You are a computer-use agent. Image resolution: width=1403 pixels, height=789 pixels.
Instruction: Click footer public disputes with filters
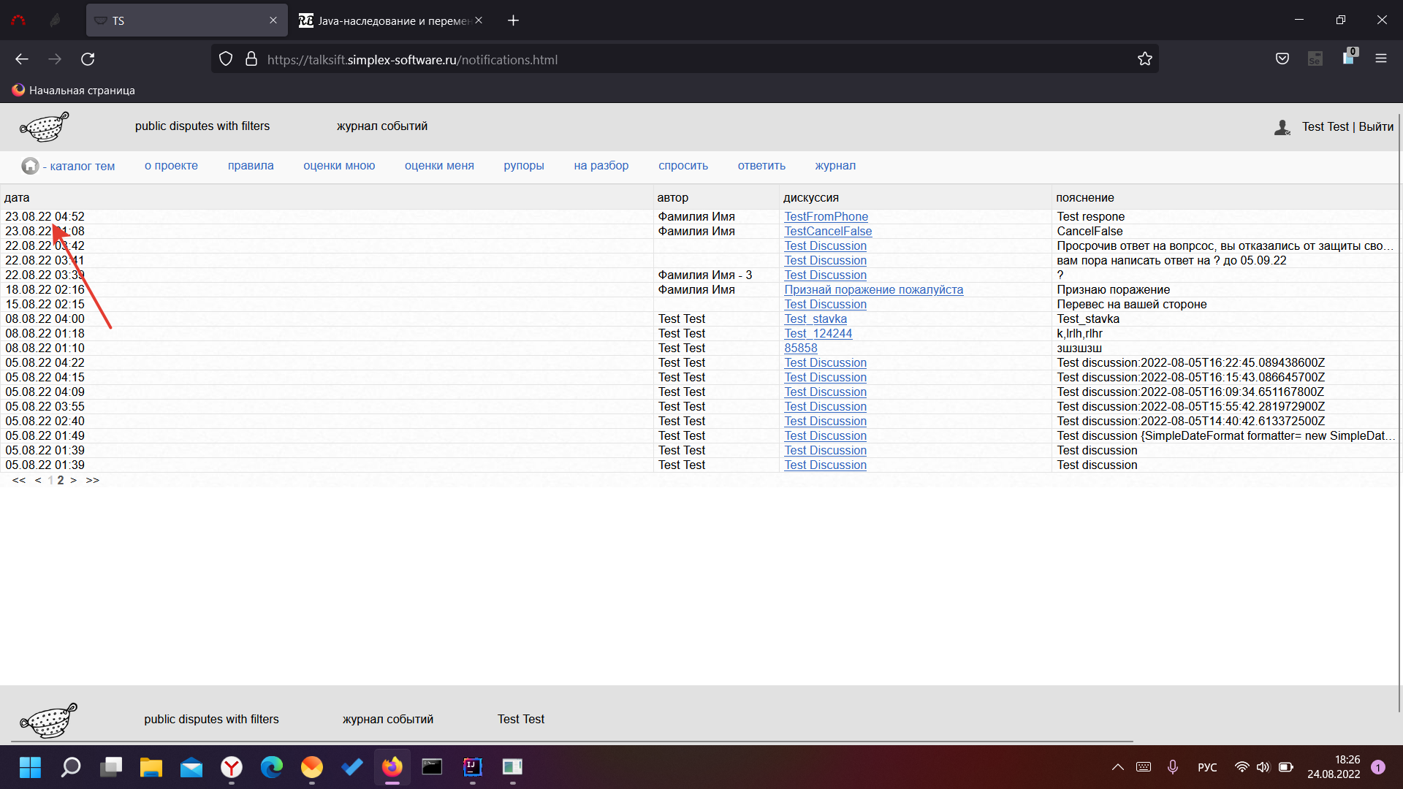(x=211, y=720)
